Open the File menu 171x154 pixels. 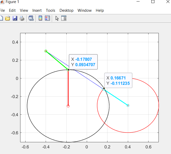point(2,10)
